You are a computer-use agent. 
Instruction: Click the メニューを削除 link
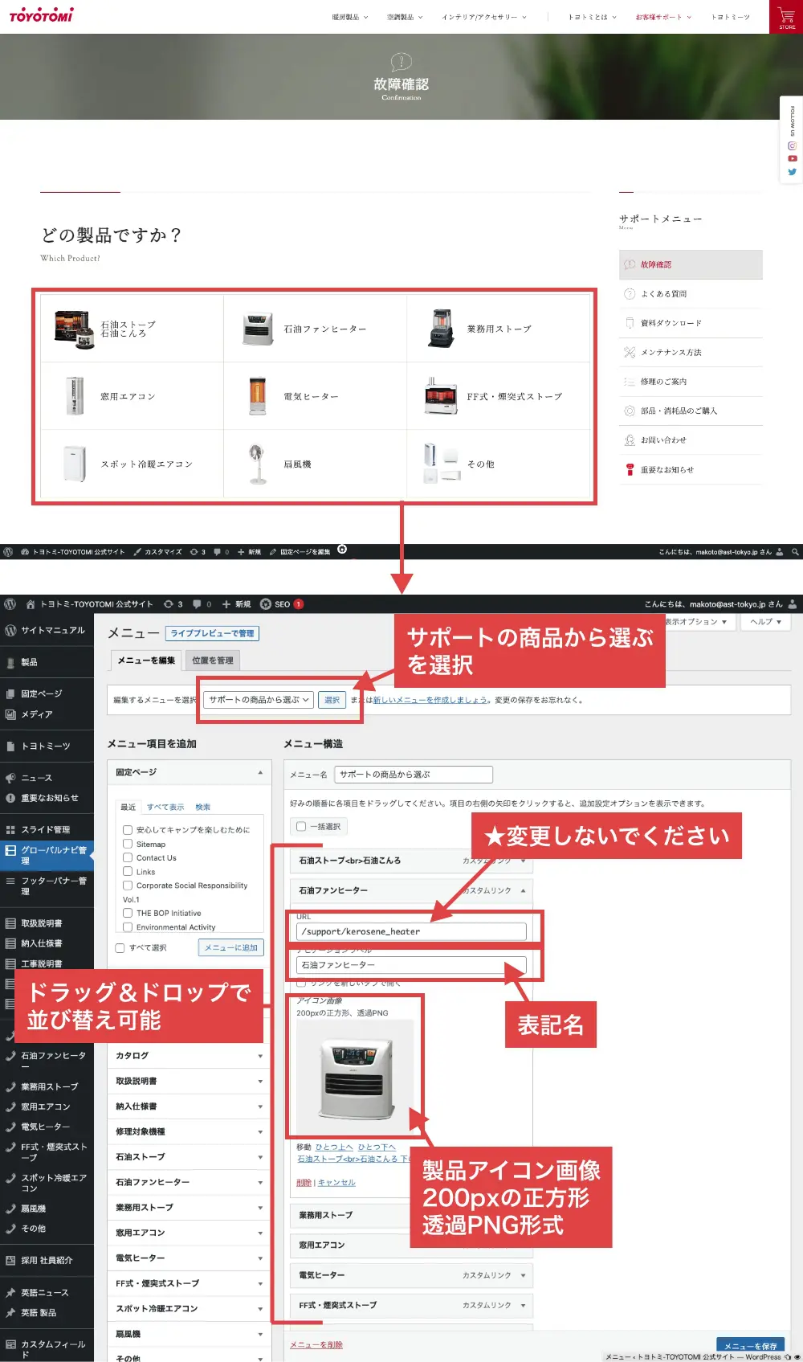[316, 1345]
